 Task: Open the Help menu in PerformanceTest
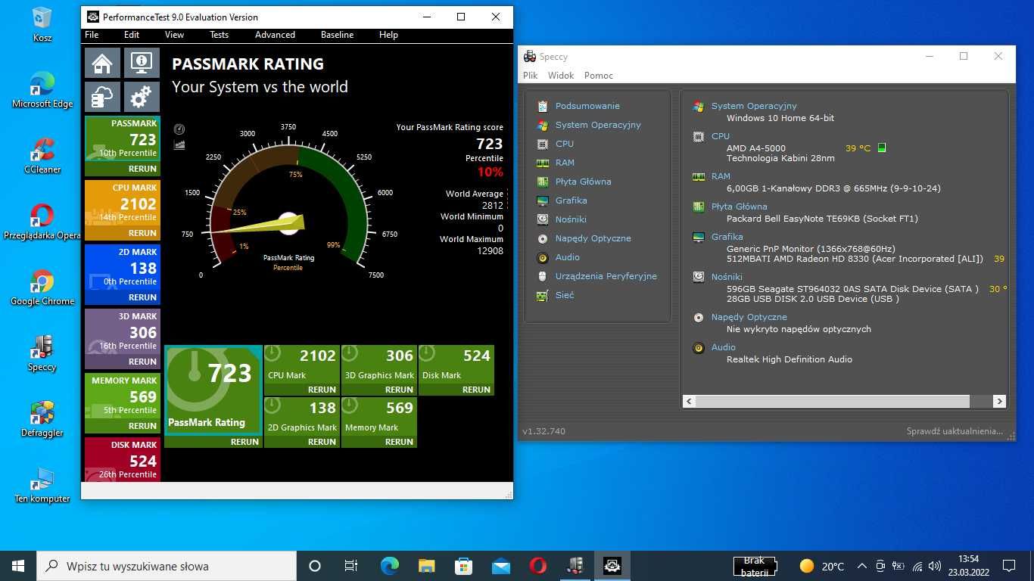(x=388, y=35)
